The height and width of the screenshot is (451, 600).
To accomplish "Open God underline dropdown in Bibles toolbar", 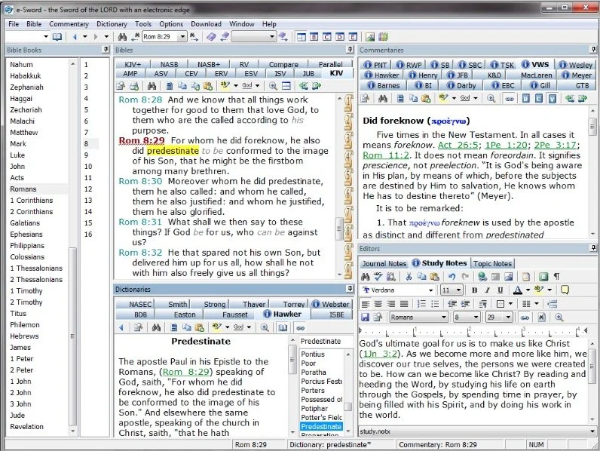I will [257, 86].
